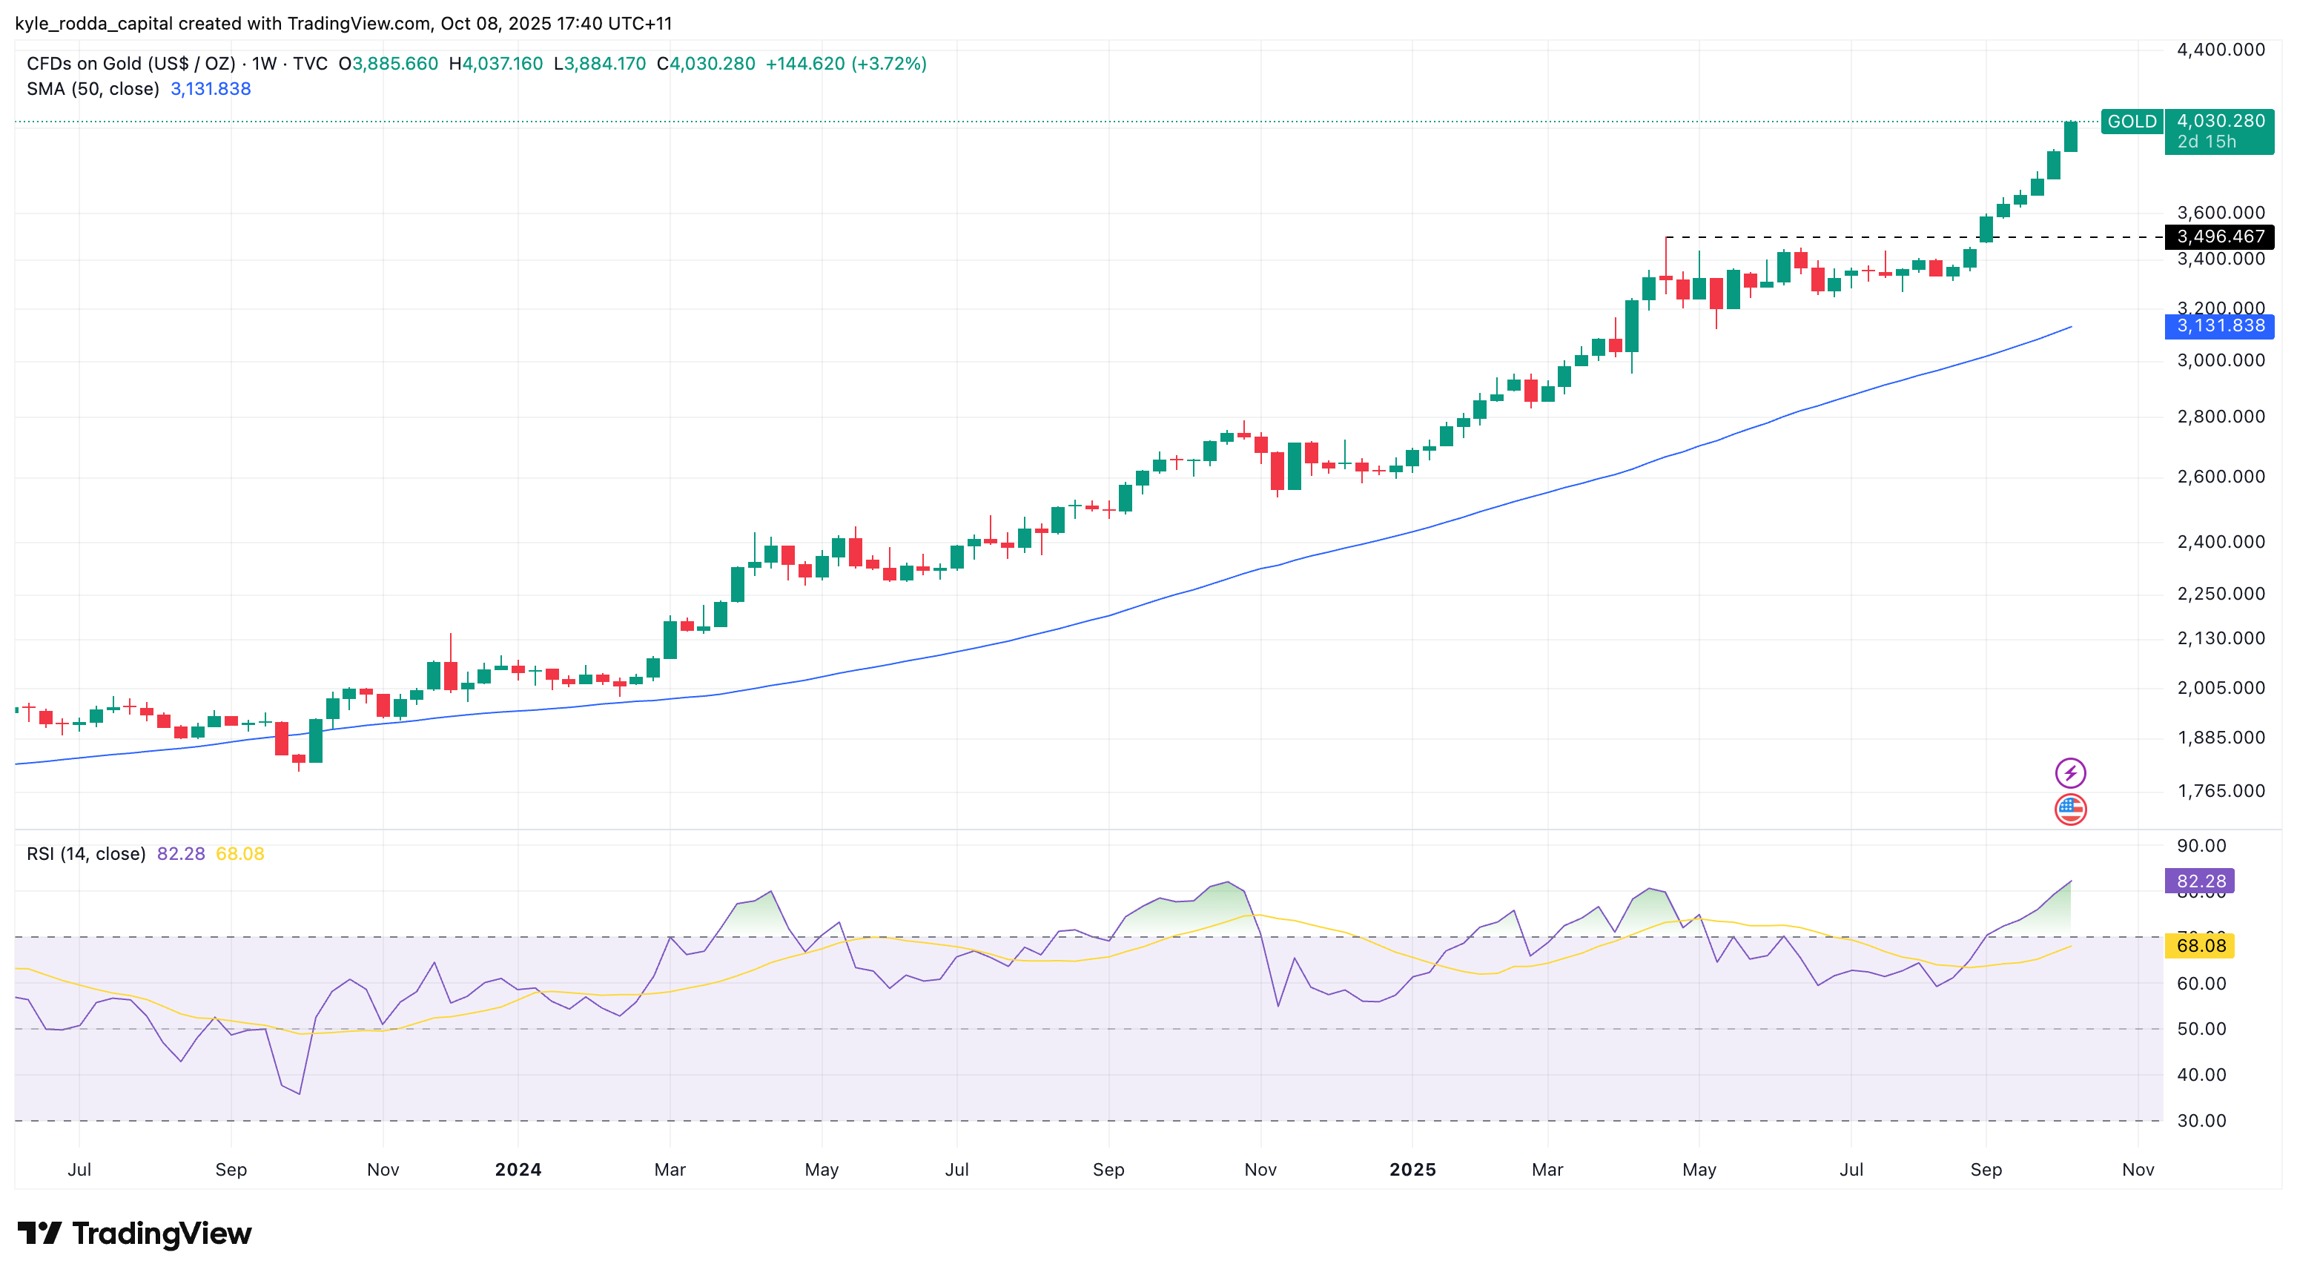The image size is (2297, 1278).
Task: Click the 2025 label on time axis
Action: click(1412, 1169)
